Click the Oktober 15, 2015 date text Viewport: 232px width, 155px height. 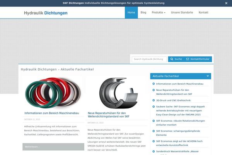point(96,123)
